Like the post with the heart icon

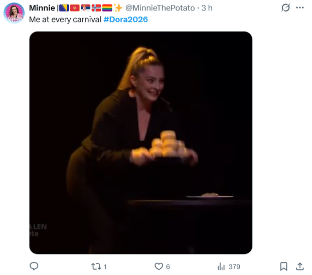click(159, 266)
